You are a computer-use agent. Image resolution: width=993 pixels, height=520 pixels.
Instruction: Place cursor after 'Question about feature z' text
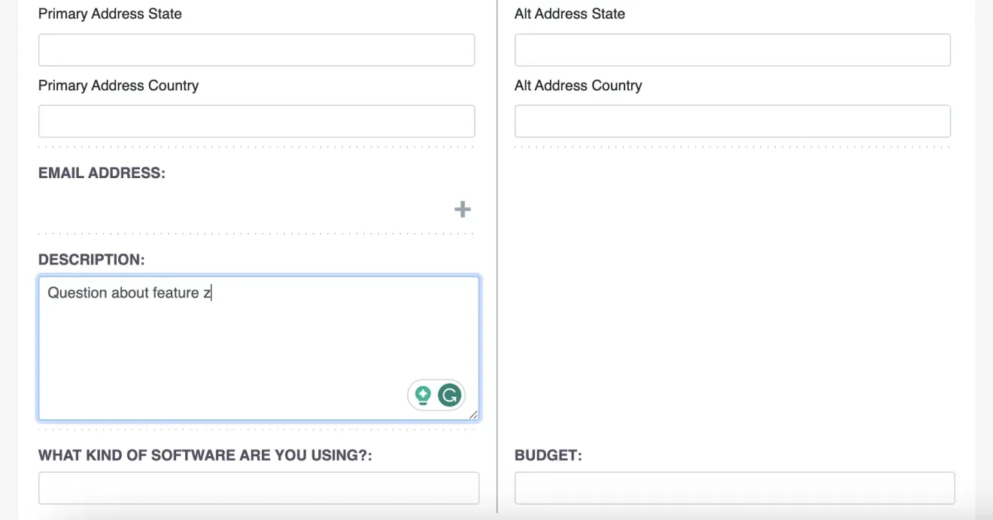tap(213, 293)
